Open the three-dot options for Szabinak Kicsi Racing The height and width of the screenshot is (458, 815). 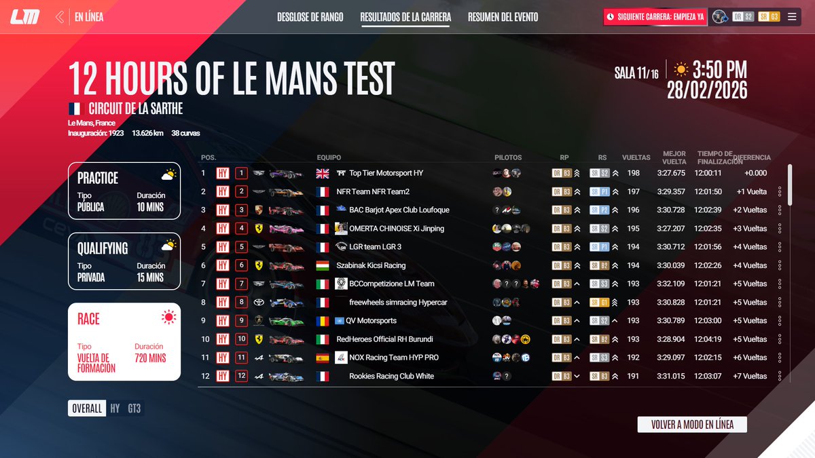pyautogui.click(x=780, y=265)
